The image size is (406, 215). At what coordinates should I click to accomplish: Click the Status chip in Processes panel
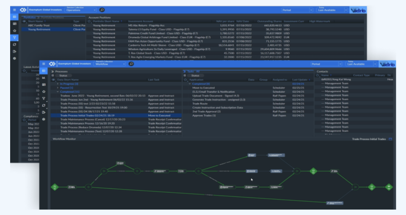[63, 76]
